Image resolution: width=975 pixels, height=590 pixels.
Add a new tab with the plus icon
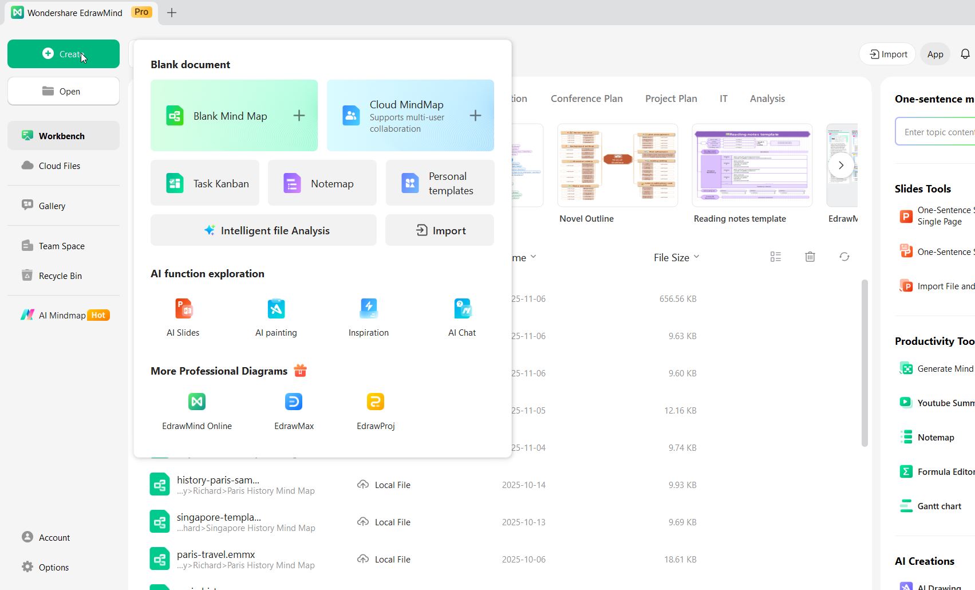(172, 13)
